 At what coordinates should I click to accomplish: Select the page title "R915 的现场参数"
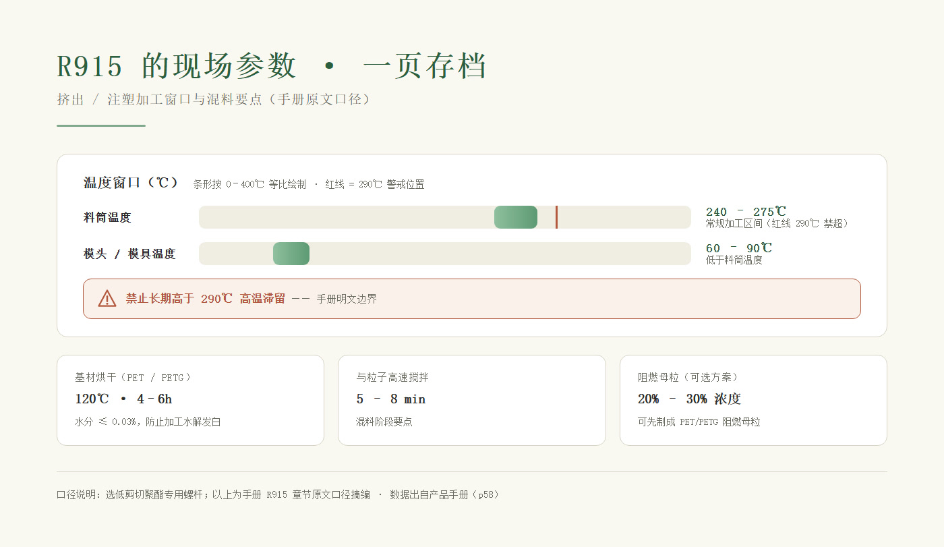coord(177,66)
